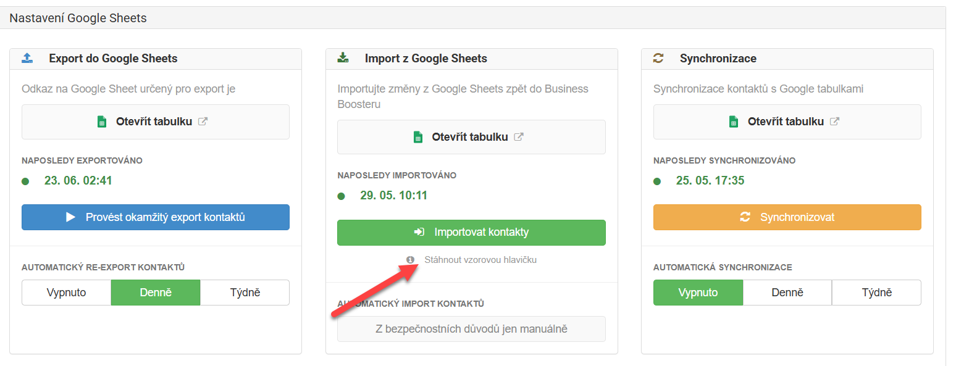Viewport: 956px width, 366px height.
Task: Click the Naposledy synchronizováno label
Action: (x=724, y=160)
